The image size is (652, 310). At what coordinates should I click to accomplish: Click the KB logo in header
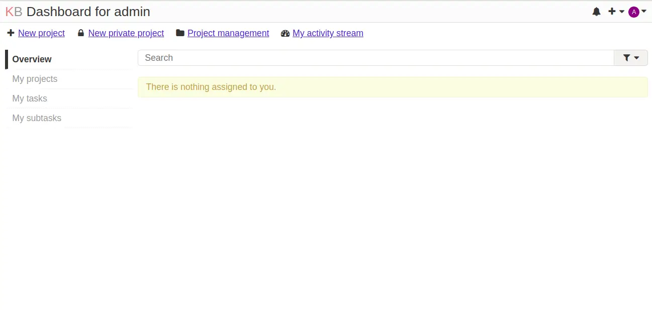coord(14,12)
